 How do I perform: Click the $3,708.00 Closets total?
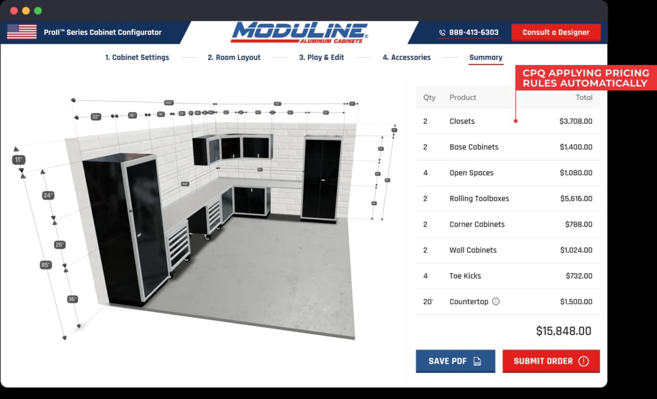(575, 121)
